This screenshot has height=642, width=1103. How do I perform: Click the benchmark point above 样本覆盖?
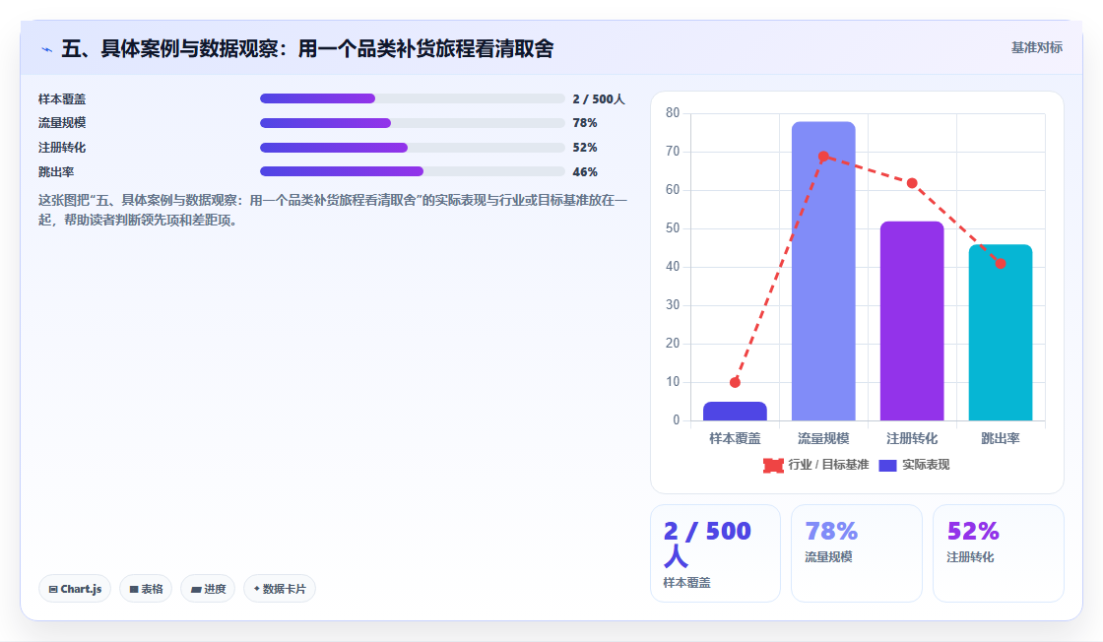[x=735, y=382]
